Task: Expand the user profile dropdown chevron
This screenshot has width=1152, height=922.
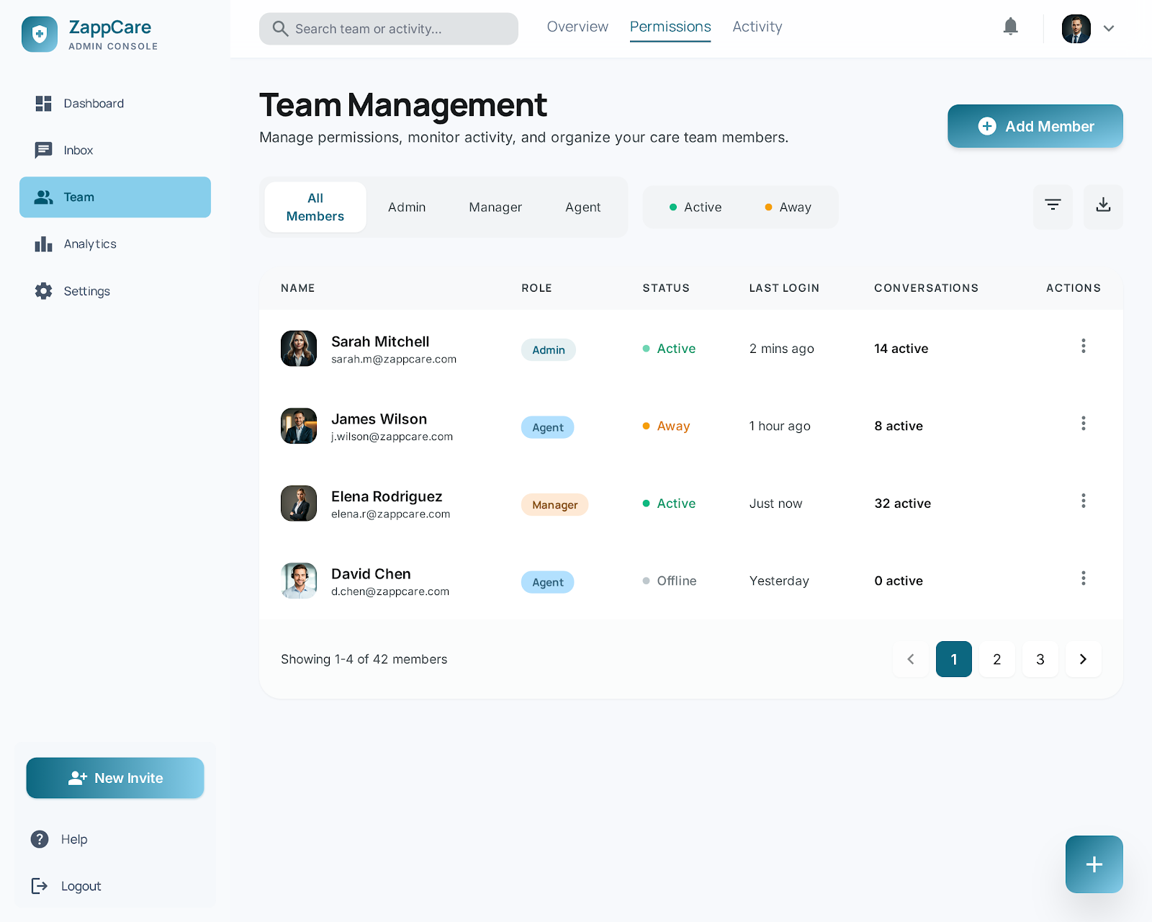Action: tap(1109, 29)
